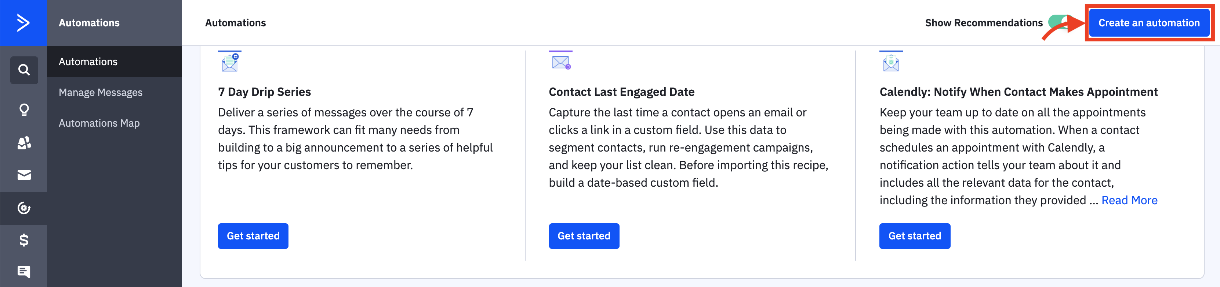
Task: Open the Search tool in the sidebar
Action: click(x=24, y=70)
